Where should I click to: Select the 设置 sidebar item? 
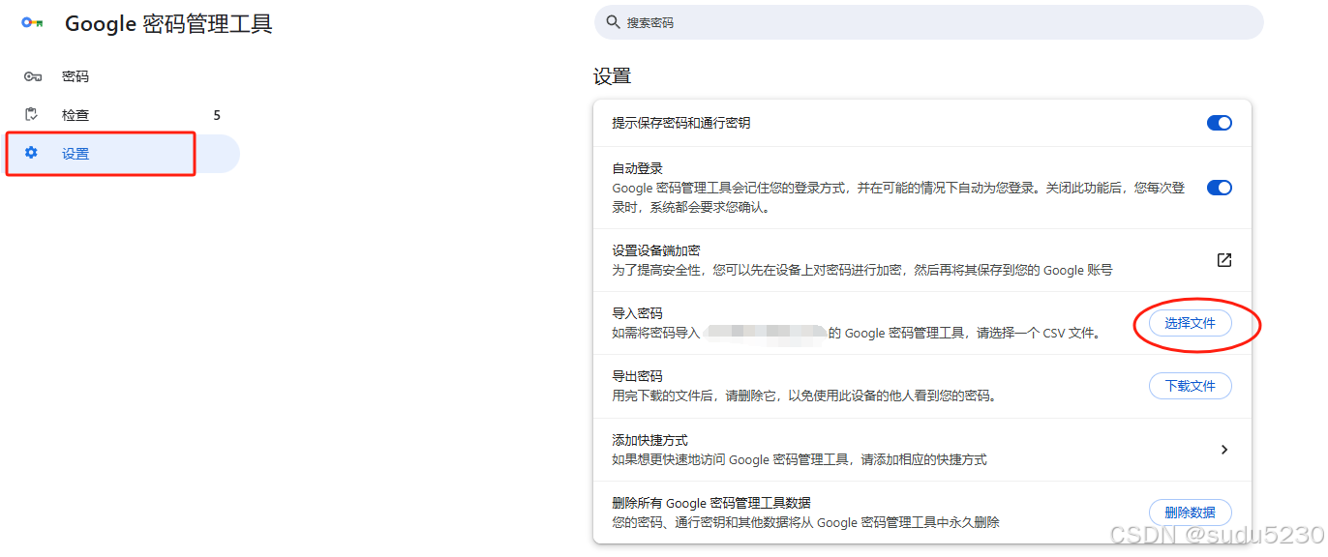[120, 154]
